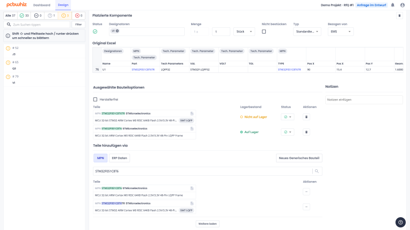
Task: Filter by the 33 approved items
Action: (x=24, y=15)
